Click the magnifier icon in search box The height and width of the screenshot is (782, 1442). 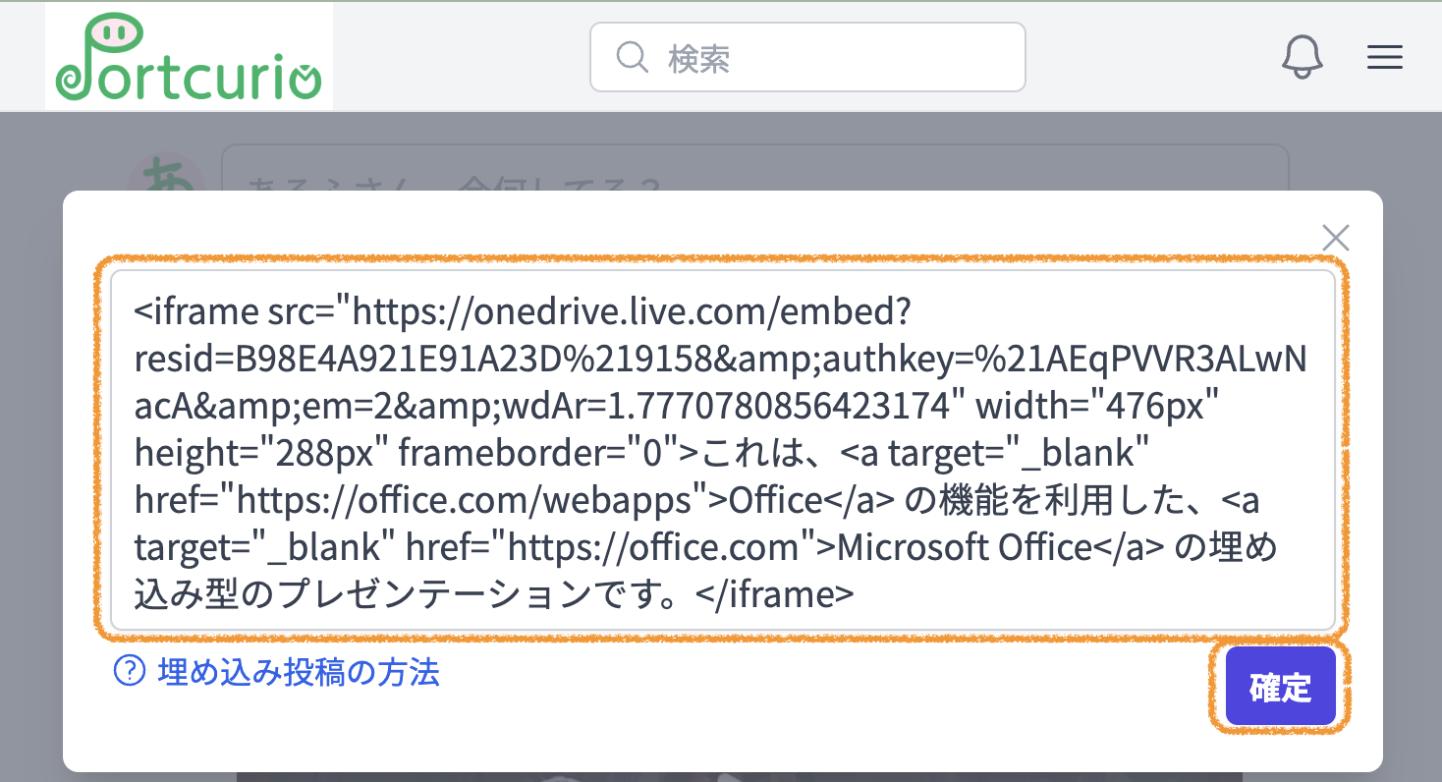pos(632,57)
